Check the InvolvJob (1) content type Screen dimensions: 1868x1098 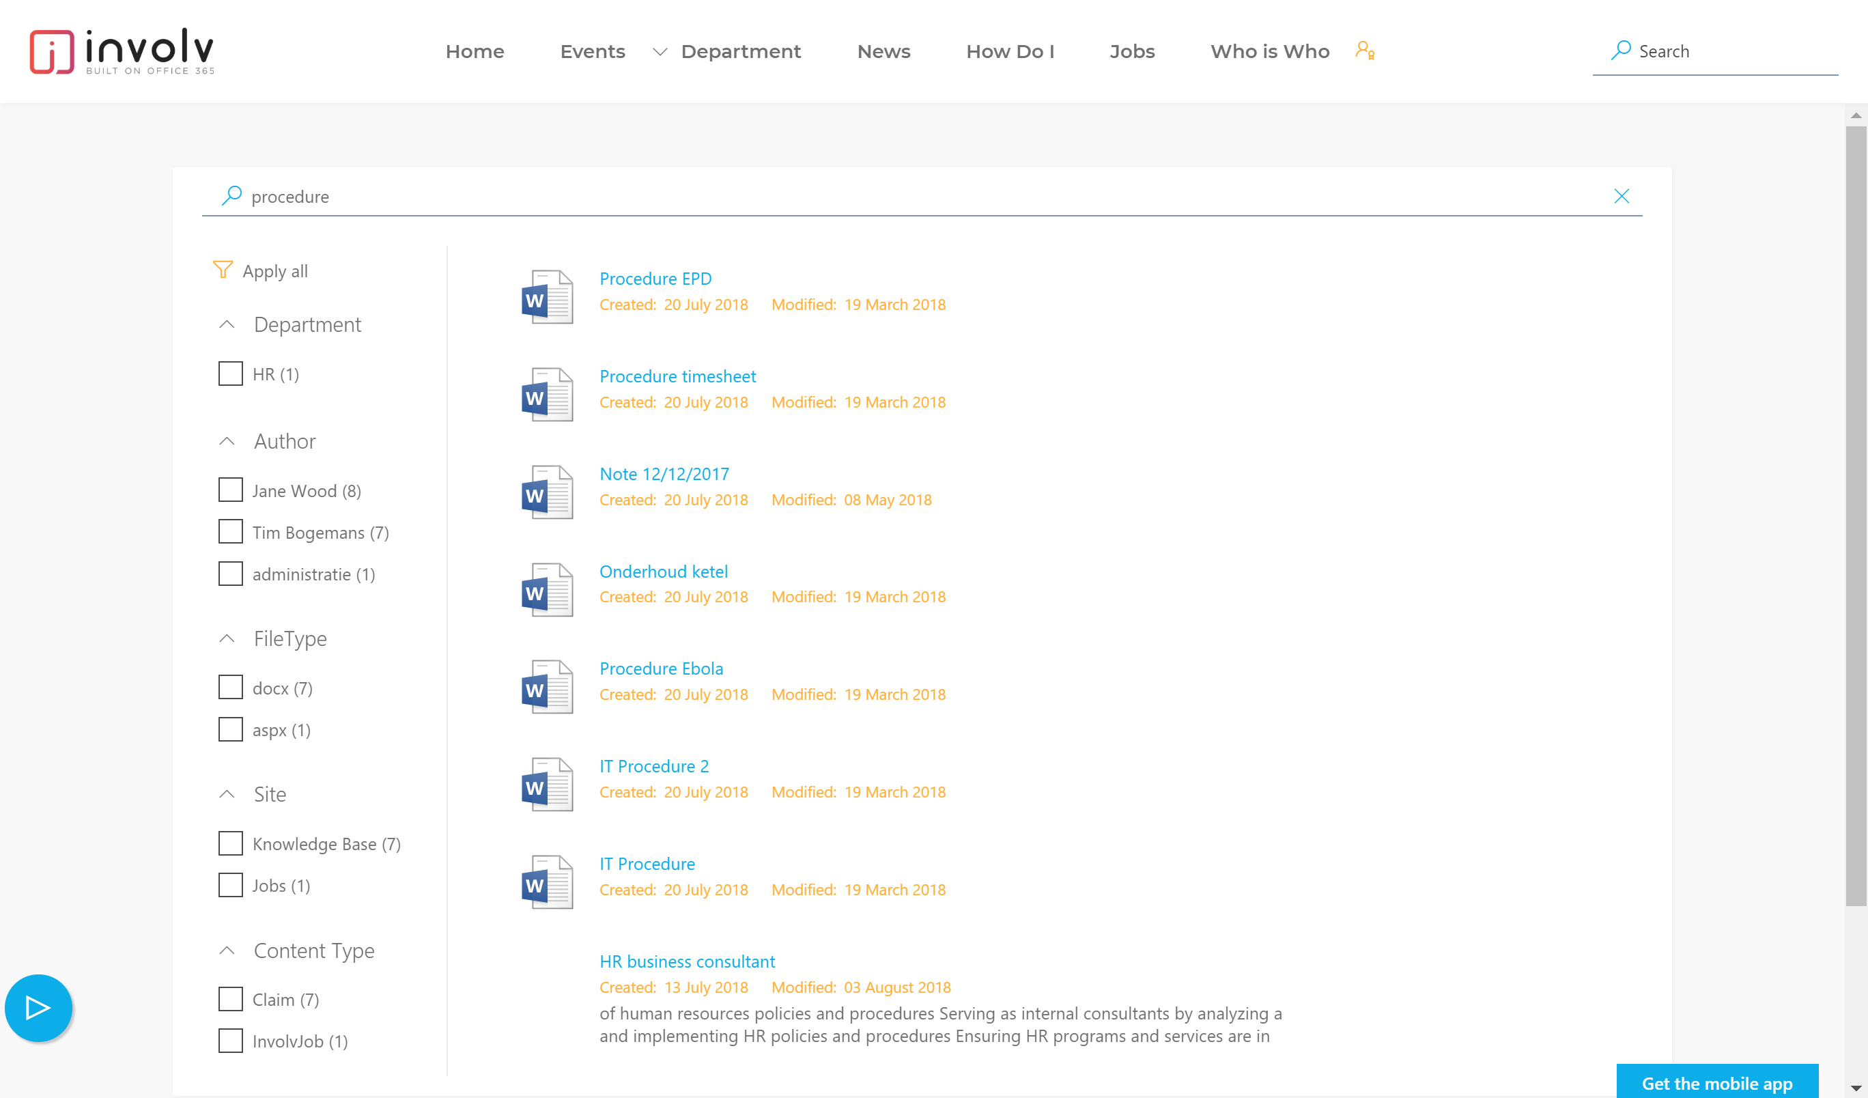(231, 1041)
